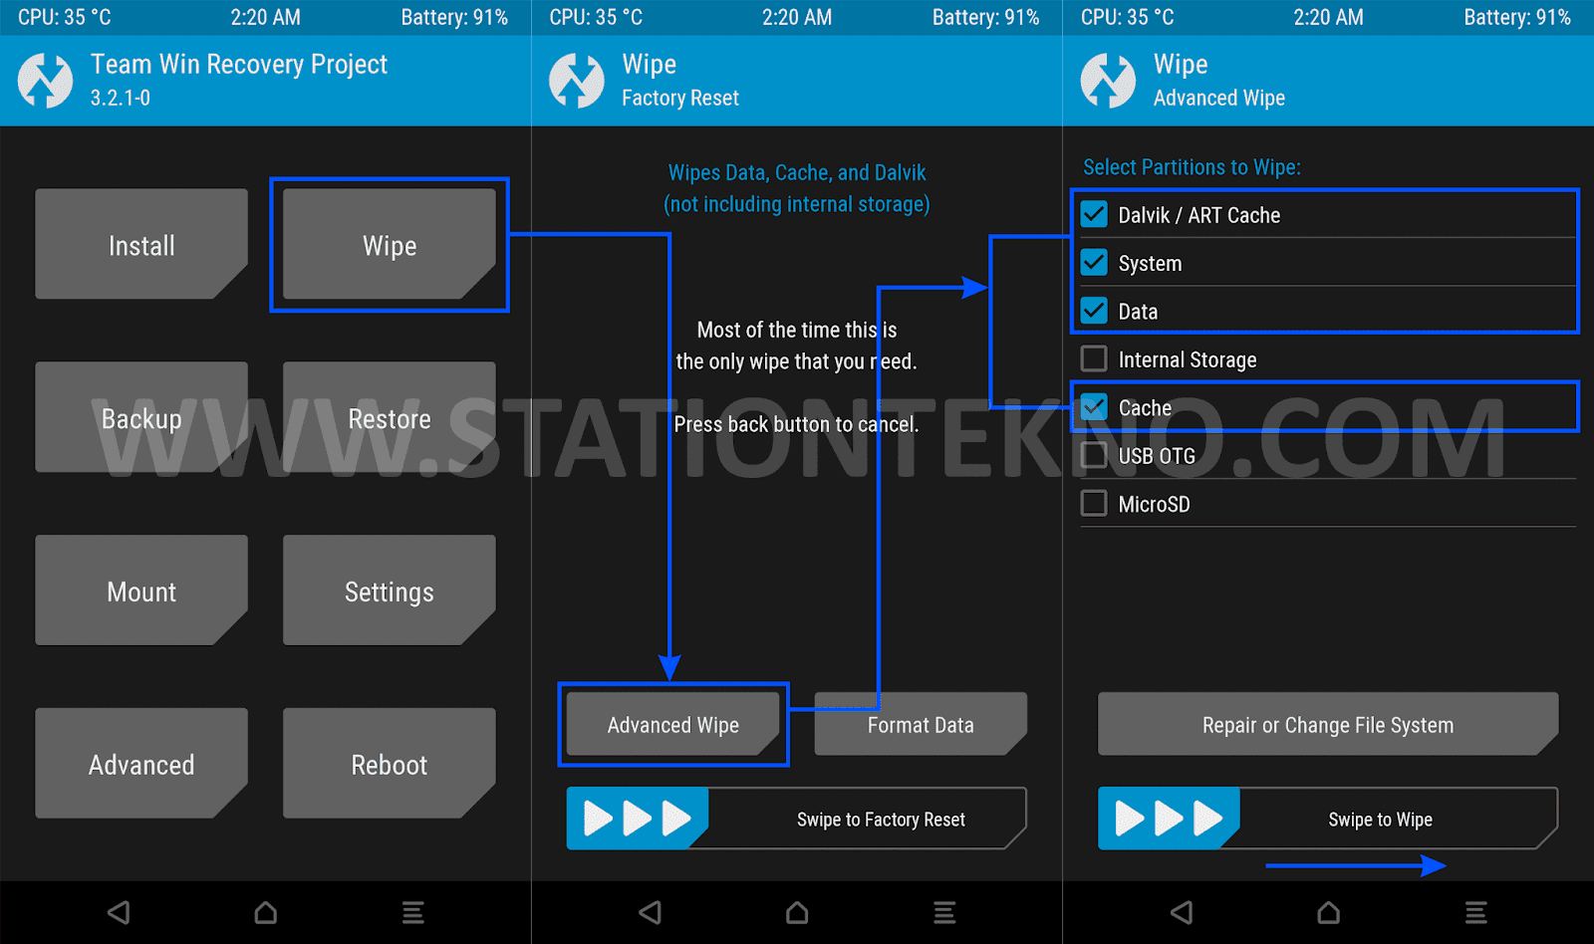Viewport: 1594px width, 944px height.
Task: Tap the 3.2.1-0 version text
Action: pos(121,98)
